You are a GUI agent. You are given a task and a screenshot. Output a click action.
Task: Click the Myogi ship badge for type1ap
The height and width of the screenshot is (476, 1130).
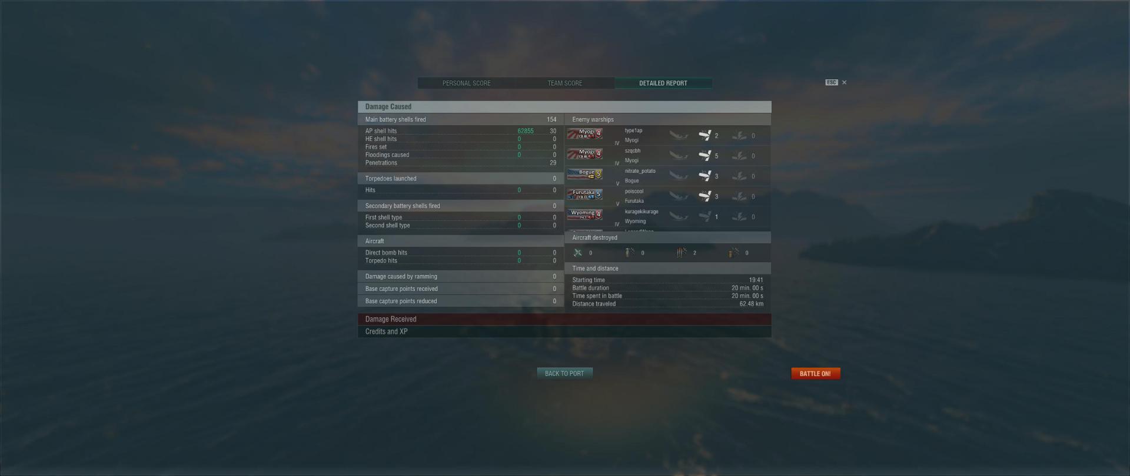click(584, 134)
